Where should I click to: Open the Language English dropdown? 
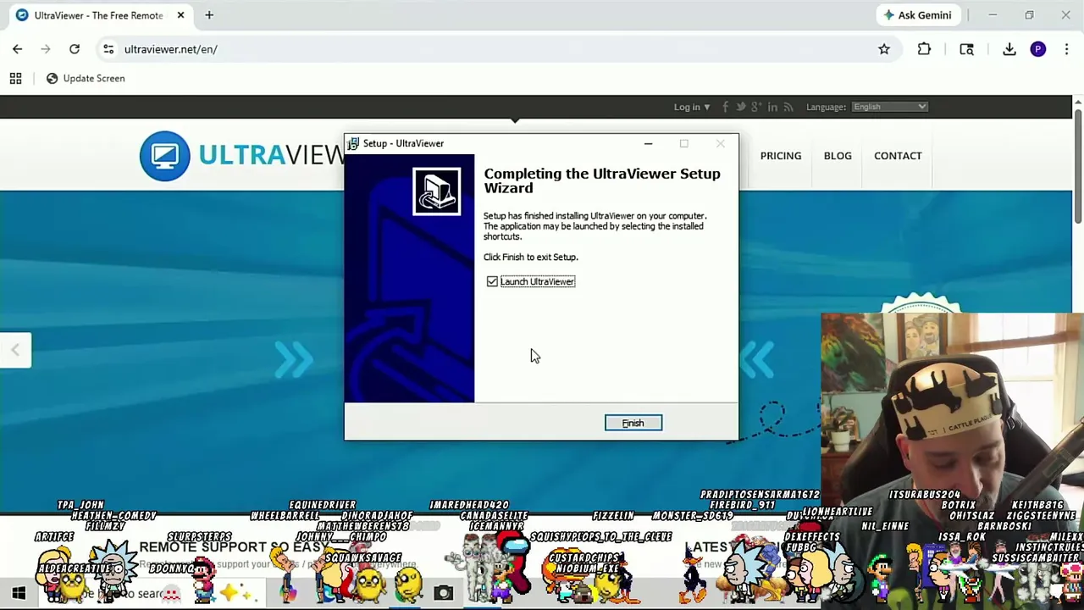889,107
